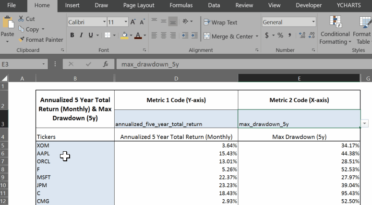Viewport: 372px width, 205px height.
Task: Toggle Italic formatting
Action: pyautogui.click(x=81, y=35)
